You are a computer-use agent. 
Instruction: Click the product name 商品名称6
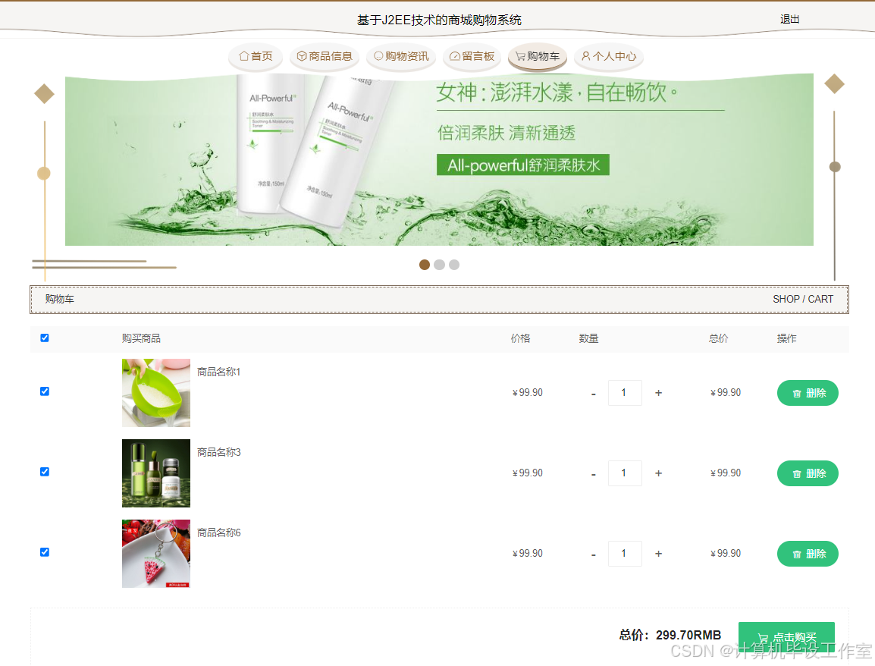(218, 532)
